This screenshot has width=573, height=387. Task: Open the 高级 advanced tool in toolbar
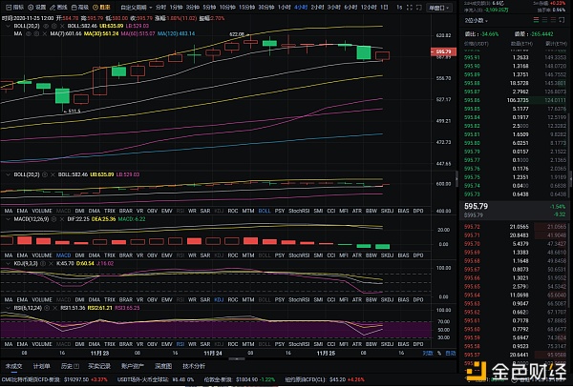pos(80,8)
